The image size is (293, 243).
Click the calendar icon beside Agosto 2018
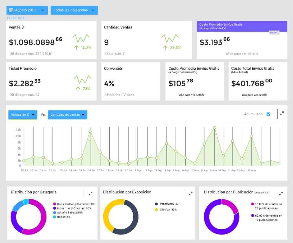tap(11, 10)
